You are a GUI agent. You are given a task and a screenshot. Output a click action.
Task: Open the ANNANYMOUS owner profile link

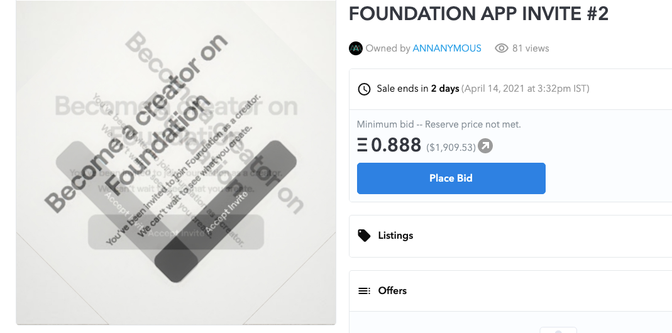[x=447, y=48]
